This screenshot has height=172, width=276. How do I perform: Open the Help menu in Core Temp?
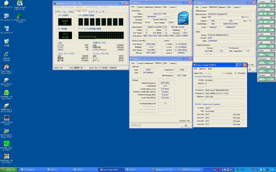click(210, 69)
